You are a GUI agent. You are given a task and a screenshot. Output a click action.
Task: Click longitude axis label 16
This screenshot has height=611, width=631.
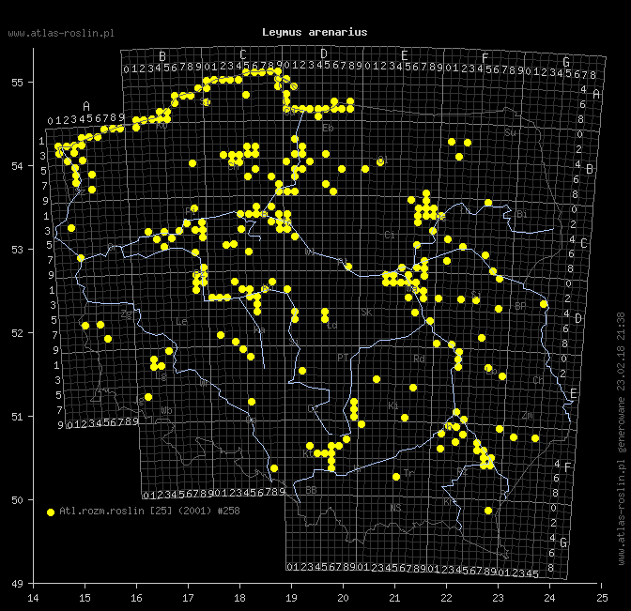coord(136,598)
